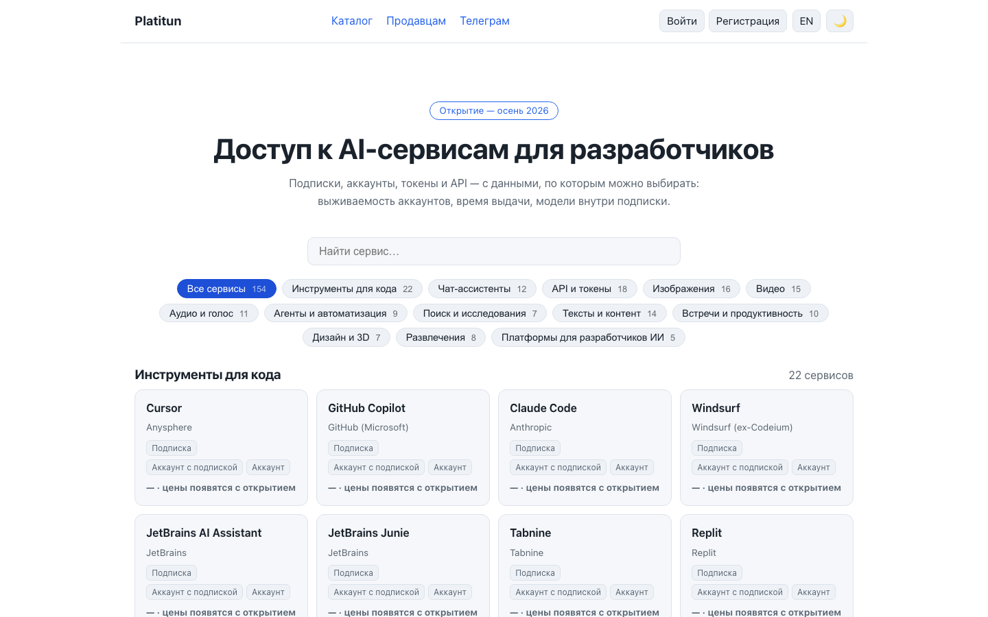Open the JetBrains Junie card
Viewport: 988px width, 617px height.
point(403,566)
